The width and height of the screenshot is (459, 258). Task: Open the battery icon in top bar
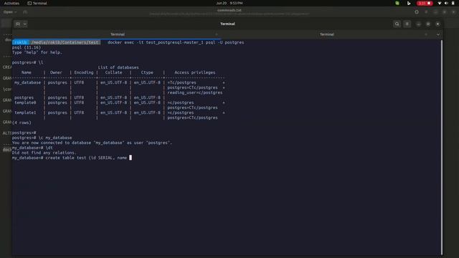point(453,3)
